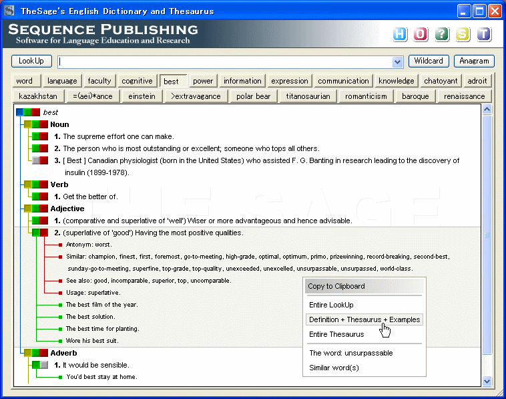Toggle the yellow square next to Adverb
The height and width of the screenshot is (399, 506).
pyautogui.click(x=27, y=353)
